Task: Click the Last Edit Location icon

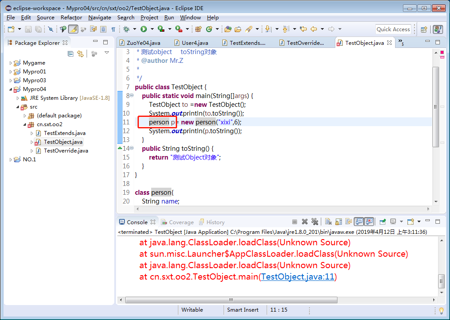Action: [303, 29]
